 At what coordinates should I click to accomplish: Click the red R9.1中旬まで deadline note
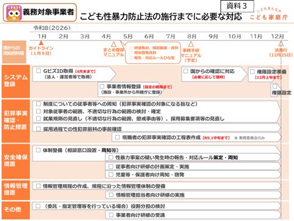216,138
